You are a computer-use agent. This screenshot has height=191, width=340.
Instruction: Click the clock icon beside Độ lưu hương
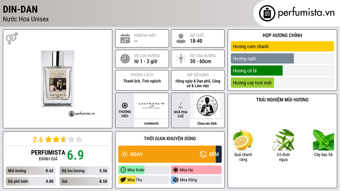pos(125,59)
